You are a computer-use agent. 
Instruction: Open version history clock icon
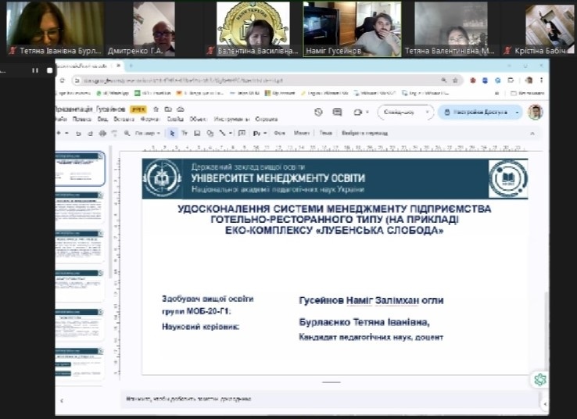pyautogui.click(x=318, y=113)
